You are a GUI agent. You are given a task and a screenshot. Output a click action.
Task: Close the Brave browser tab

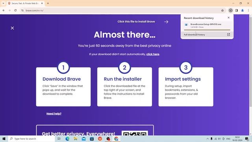(42, 3)
